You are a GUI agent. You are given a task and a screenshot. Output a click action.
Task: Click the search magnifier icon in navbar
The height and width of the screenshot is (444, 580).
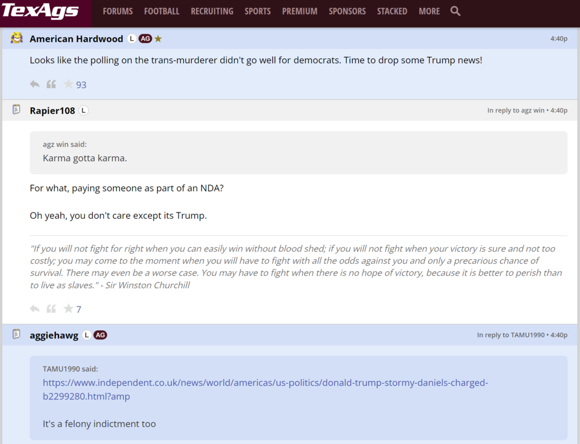tap(455, 11)
